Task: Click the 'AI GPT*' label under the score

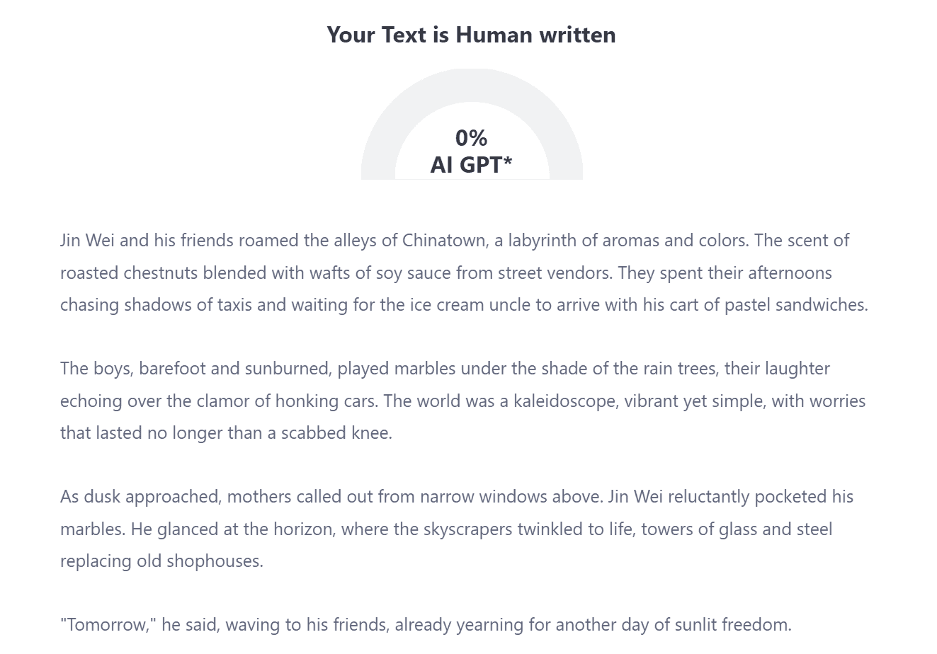Action: (x=471, y=164)
